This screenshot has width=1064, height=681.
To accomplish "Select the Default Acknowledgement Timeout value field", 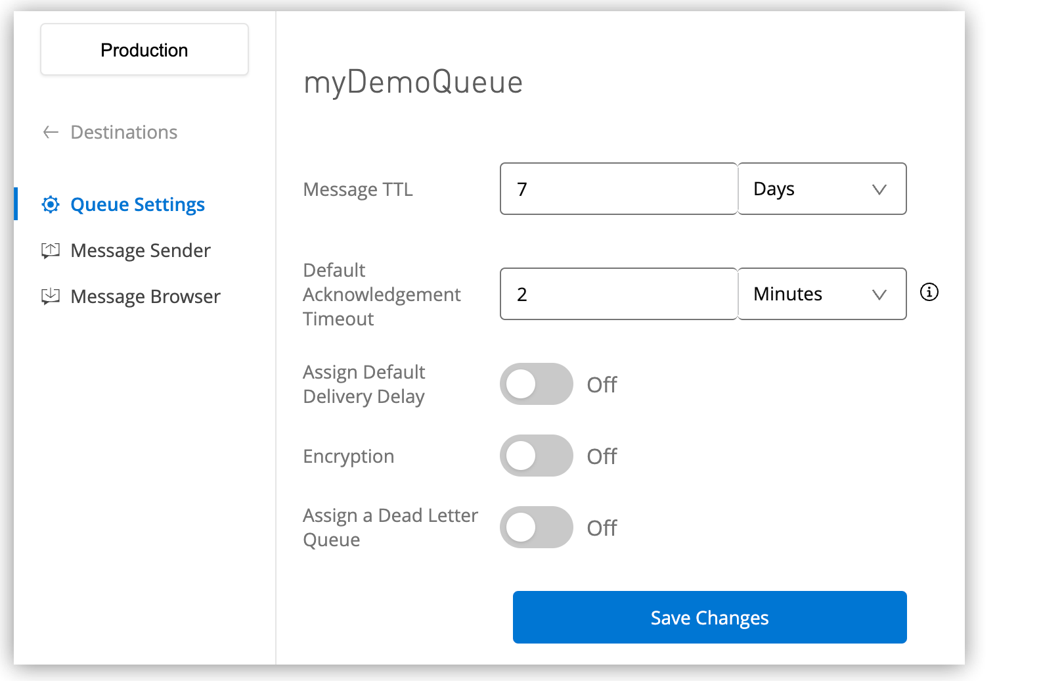I will 618,294.
